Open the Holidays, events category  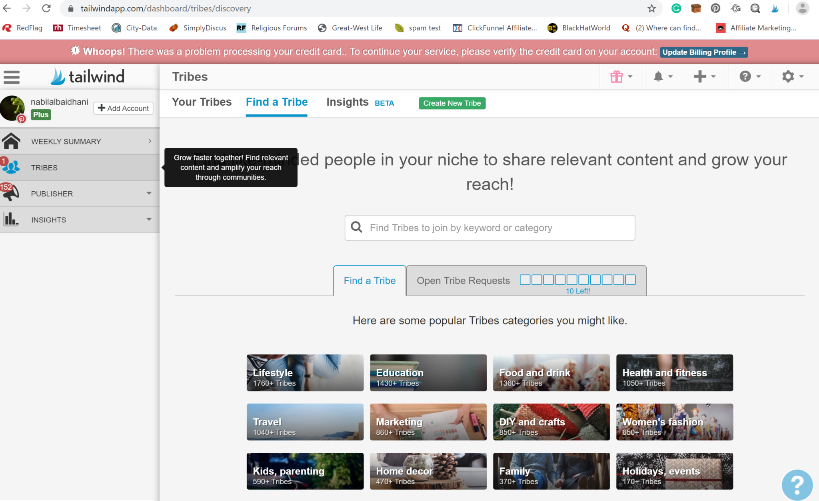pyautogui.click(x=675, y=471)
